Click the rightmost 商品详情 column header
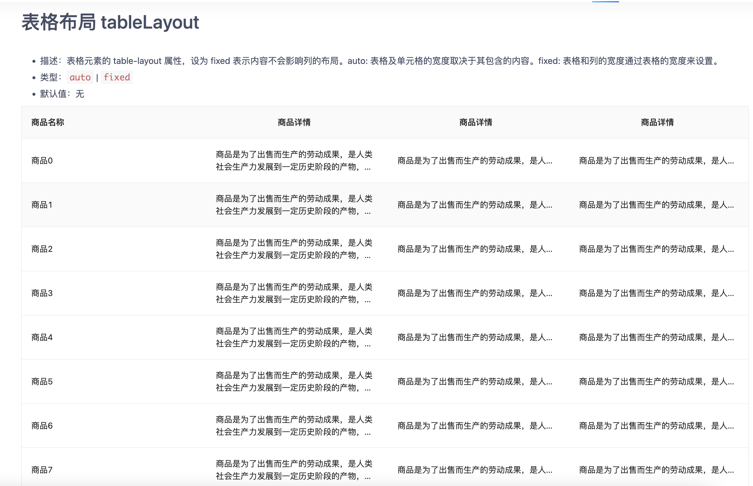 click(x=656, y=123)
